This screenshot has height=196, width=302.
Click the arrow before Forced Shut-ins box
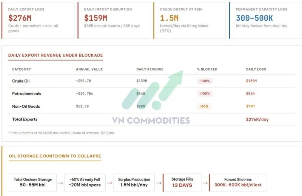tap(205, 182)
